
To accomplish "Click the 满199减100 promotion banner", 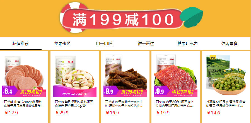I will click(123, 19).
